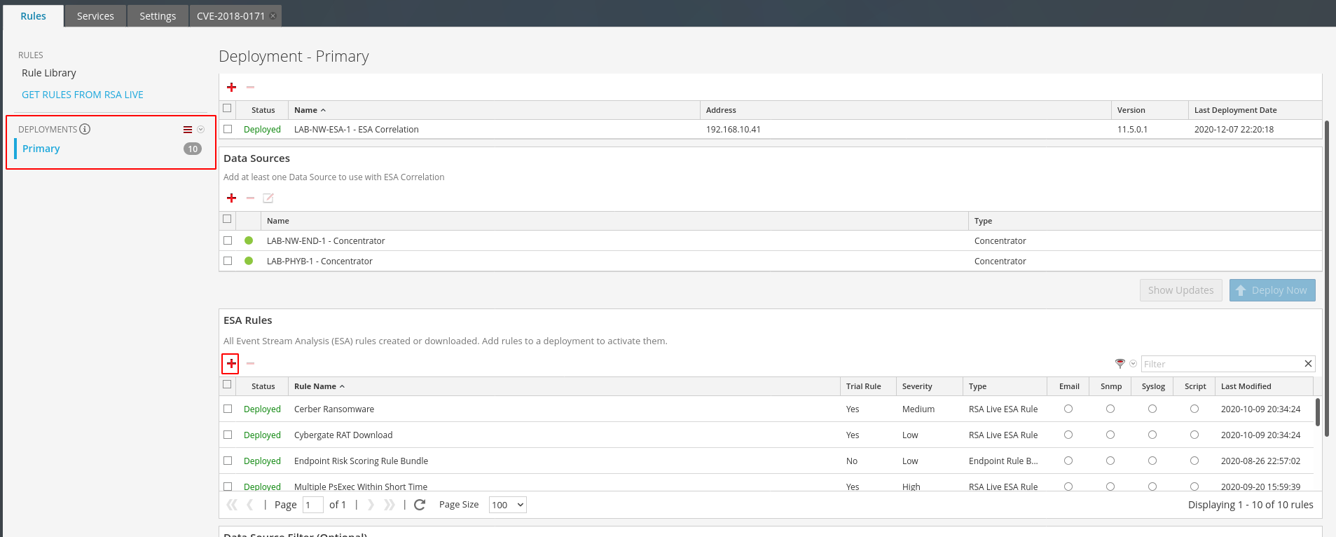Add a new data source with plus icon

click(231, 198)
